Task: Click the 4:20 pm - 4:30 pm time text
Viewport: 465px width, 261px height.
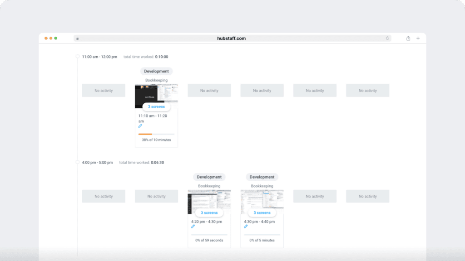Action: pos(207,222)
